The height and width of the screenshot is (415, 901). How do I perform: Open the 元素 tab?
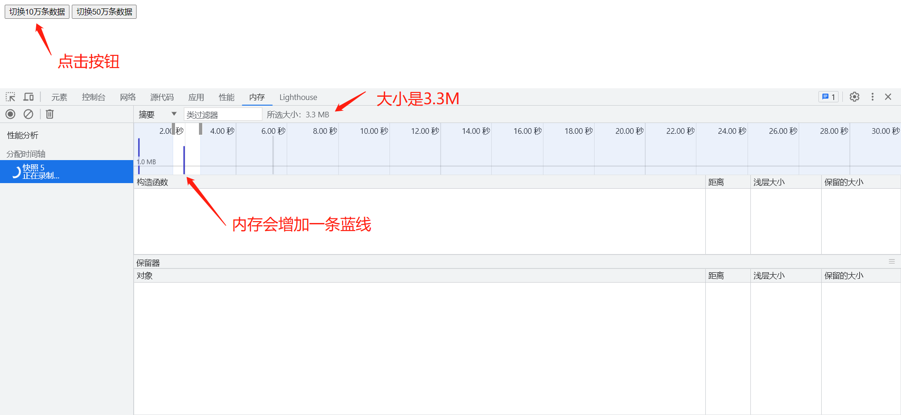[60, 97]
